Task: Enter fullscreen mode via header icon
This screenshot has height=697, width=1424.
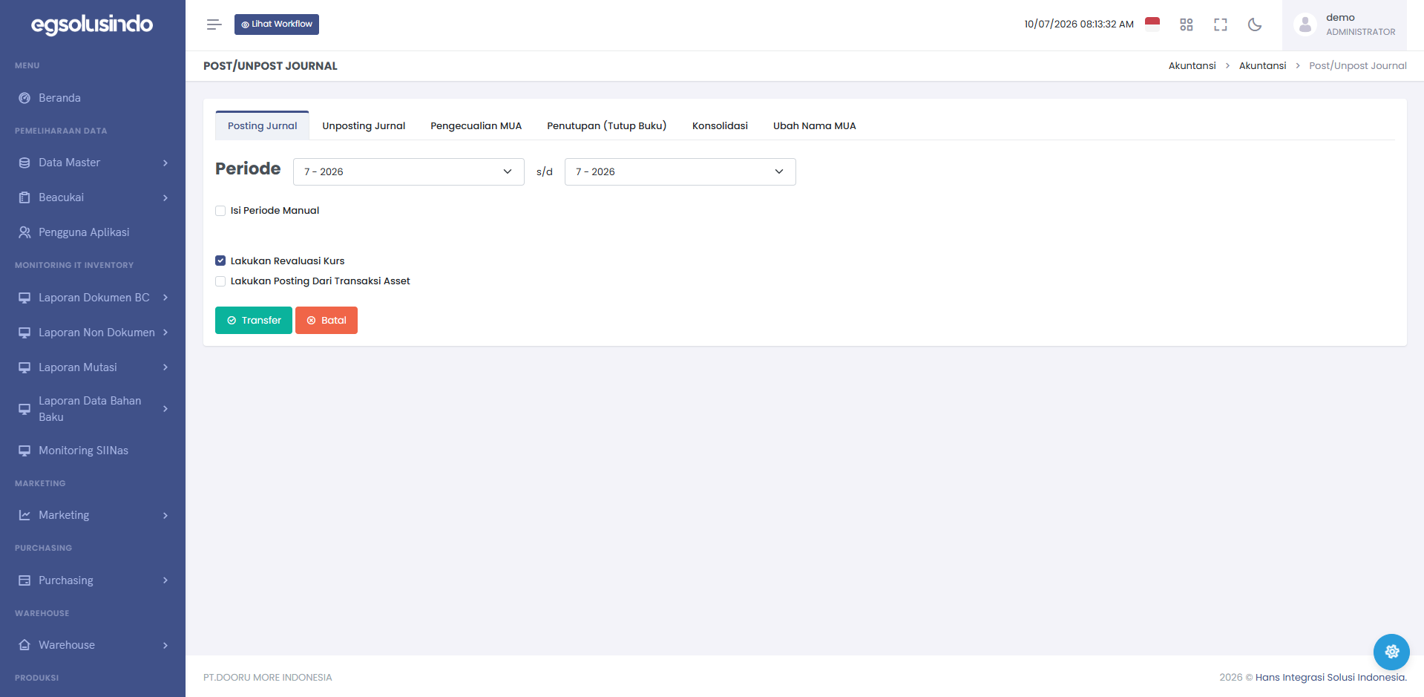Action: [x=1221, y=24]
